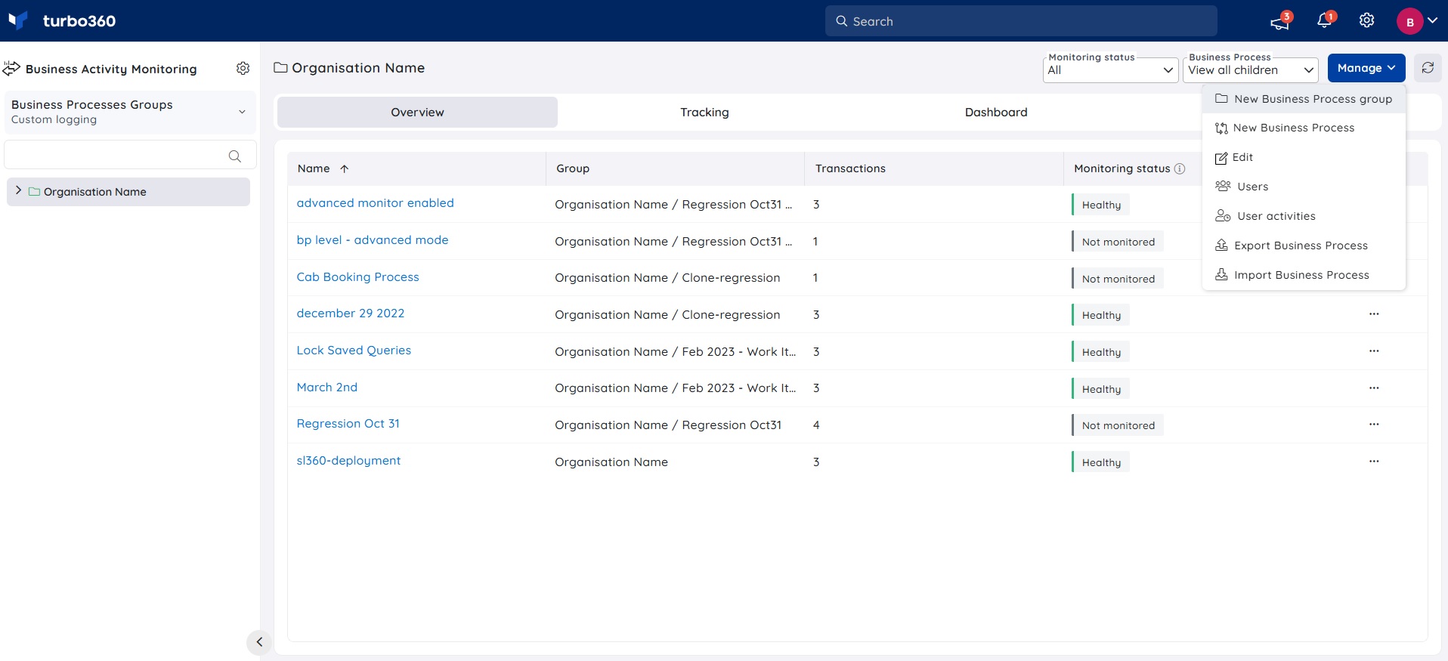Click the refresh icon button
1448x661 pixels.
1428,68
